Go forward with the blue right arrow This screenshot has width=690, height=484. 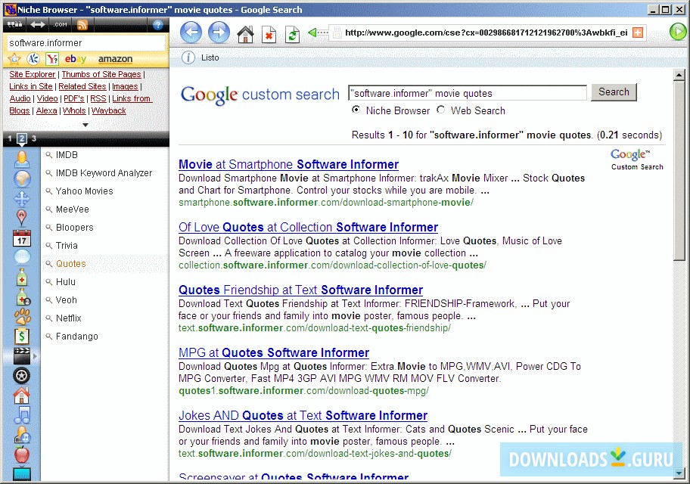click(x=219, y=32)
